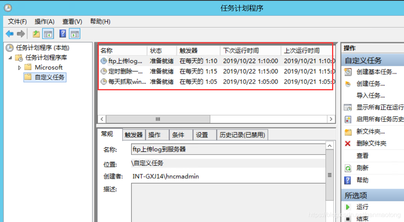Switch to the 触发器 tab
The width and height of the screenshot is (404, 222).
pyautogui.click(x=134, y=135)
